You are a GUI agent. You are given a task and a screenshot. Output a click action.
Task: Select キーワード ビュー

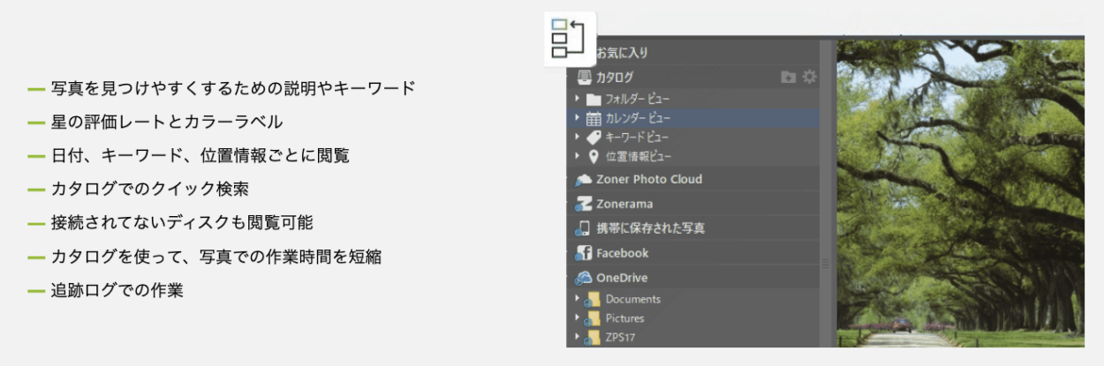click(637, 138)
